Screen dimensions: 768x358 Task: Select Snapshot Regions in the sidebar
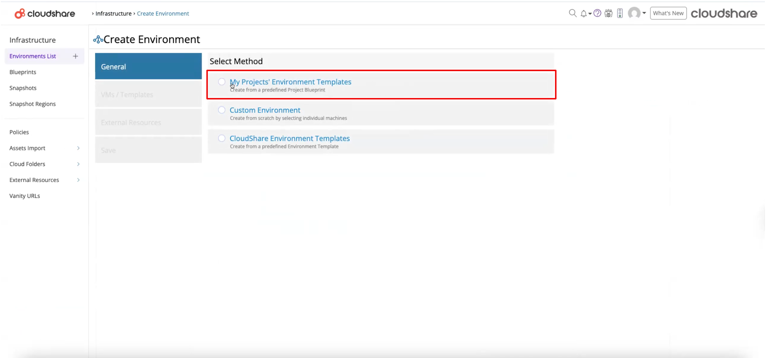[33, 104]
